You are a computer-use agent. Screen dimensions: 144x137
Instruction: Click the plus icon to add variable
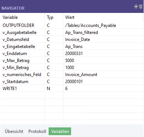pyautogui.click(x=136, y=6)
